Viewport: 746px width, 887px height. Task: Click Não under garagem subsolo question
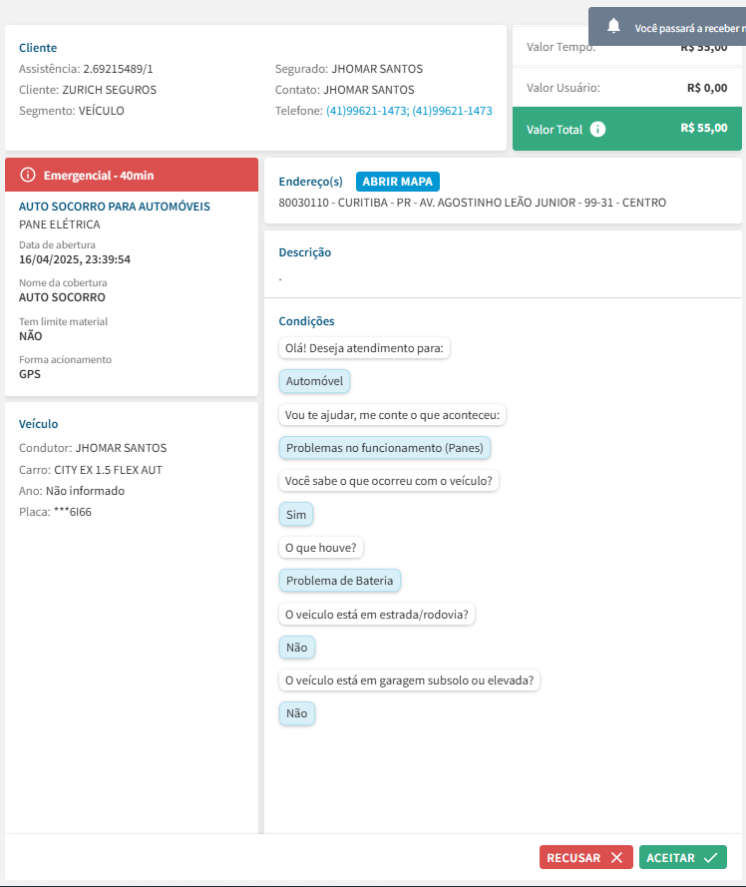point(296,713)
